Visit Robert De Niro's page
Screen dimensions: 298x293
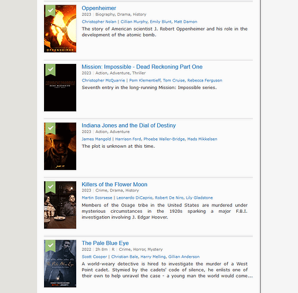pos(170,197)
